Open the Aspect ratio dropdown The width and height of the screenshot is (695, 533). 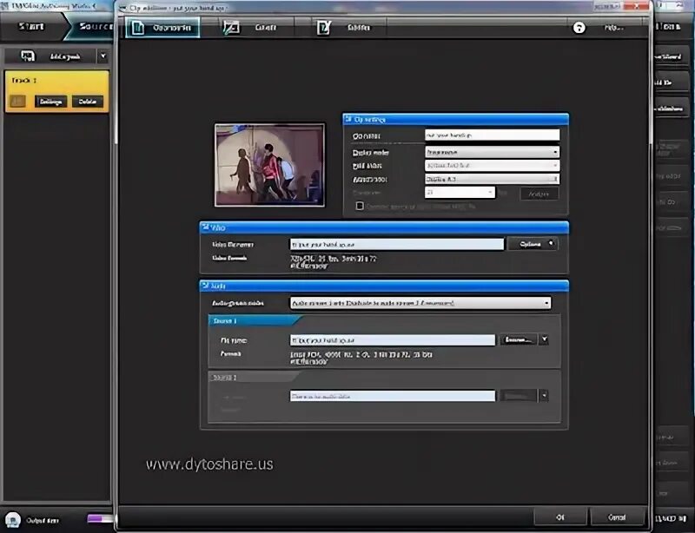coord(492,179)
